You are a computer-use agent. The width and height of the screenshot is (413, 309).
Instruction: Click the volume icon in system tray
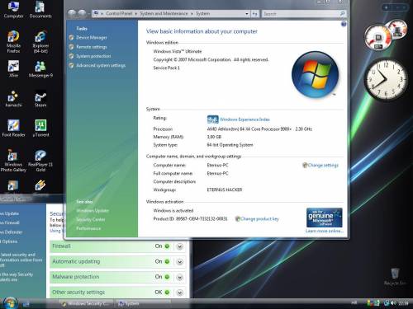[393, 303]
